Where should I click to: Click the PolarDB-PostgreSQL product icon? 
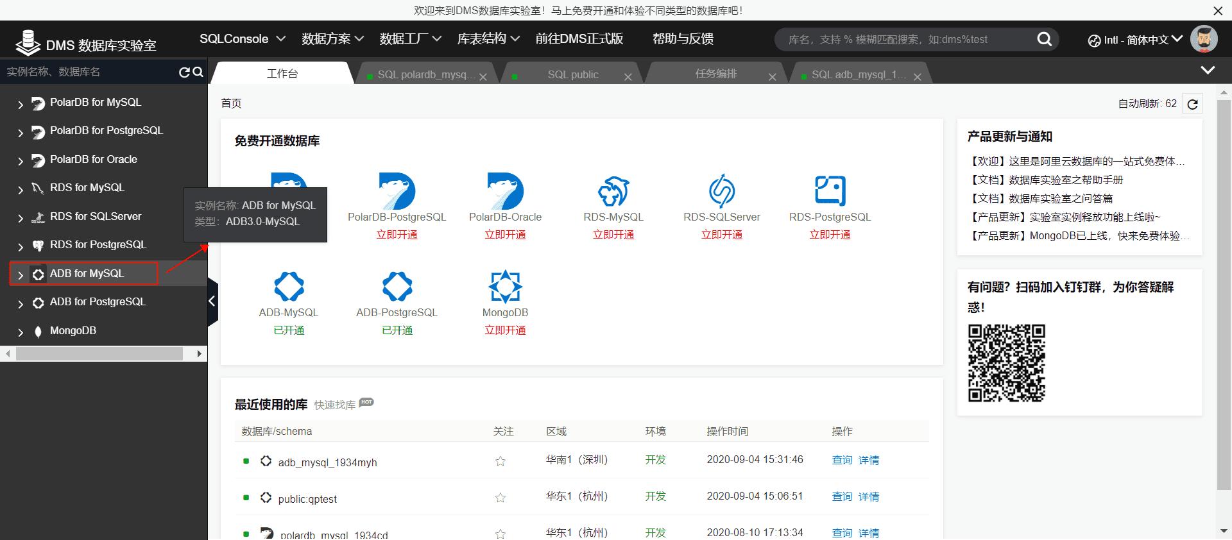(x=397, y=190)
